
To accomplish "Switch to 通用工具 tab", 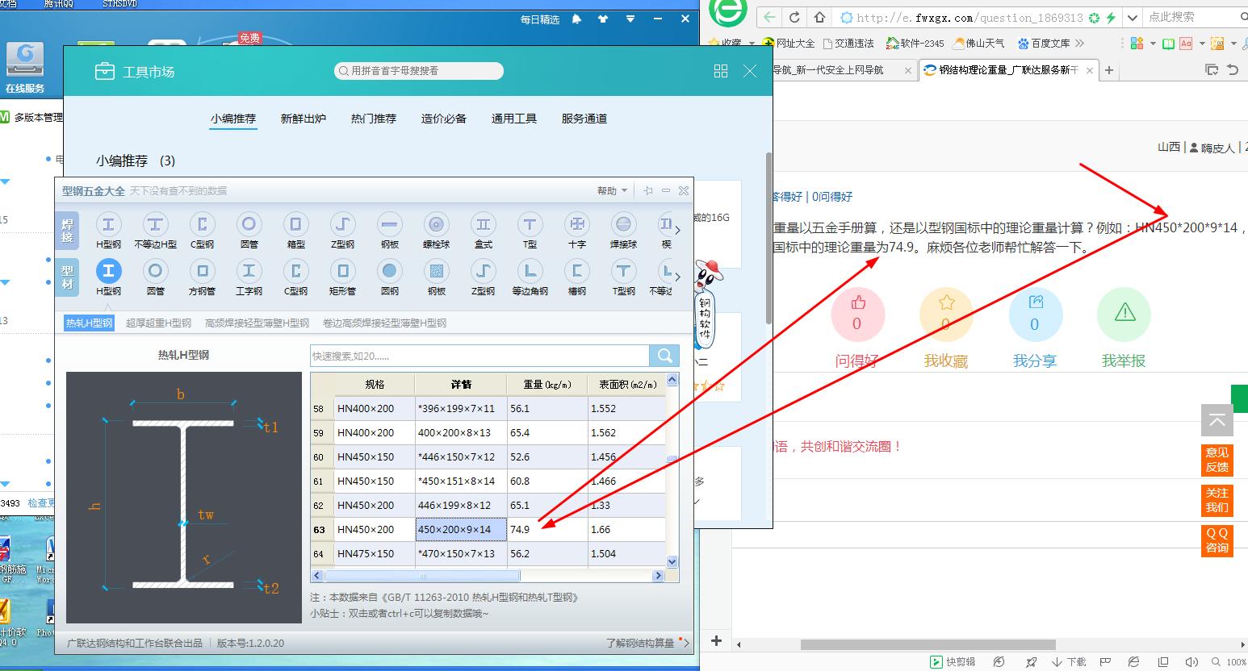I will pyautogui.click(x=513, y=119).
